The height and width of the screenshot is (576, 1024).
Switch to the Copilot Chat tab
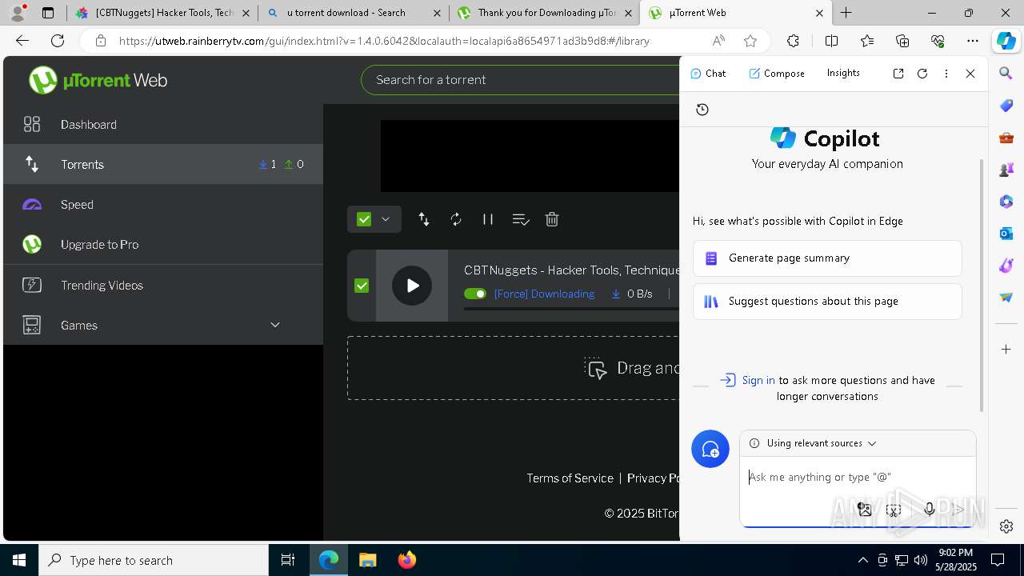point(708,73)
